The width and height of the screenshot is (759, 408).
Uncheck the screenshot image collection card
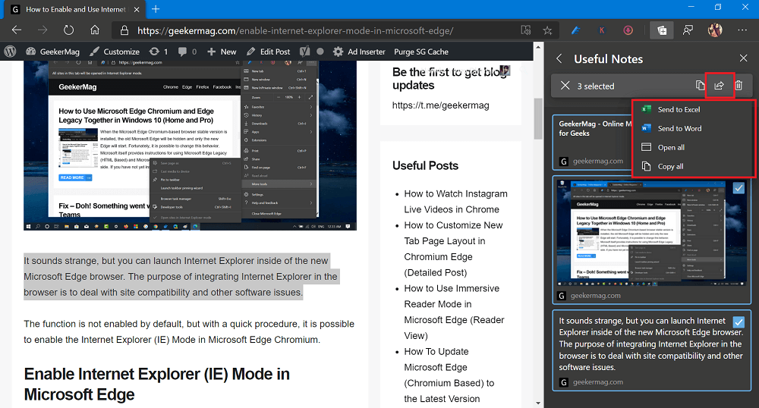pos(739,188)
